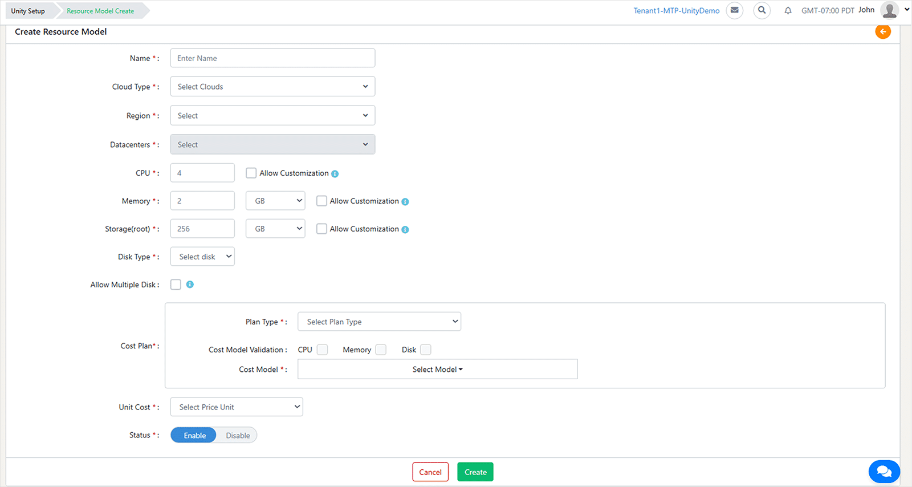Open the mail envelope icon in header

click(735, 10)
